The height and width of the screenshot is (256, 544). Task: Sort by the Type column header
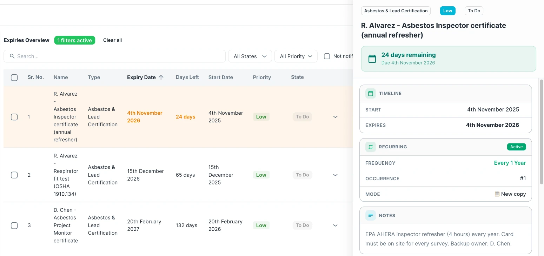94,77
